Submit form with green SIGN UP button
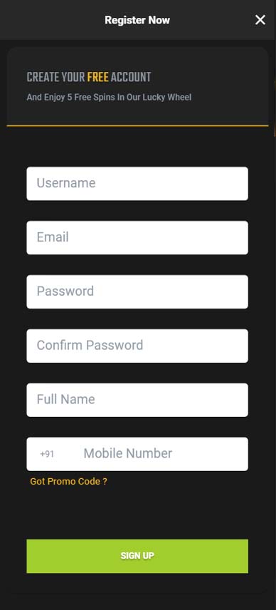Image resolution: width=276 pixels, height=610 pixels. 137,556
